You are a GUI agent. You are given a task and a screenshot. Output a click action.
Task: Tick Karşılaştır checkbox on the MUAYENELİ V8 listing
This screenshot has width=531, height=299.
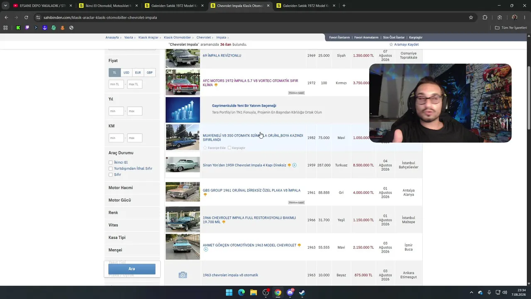coord(229,148)
